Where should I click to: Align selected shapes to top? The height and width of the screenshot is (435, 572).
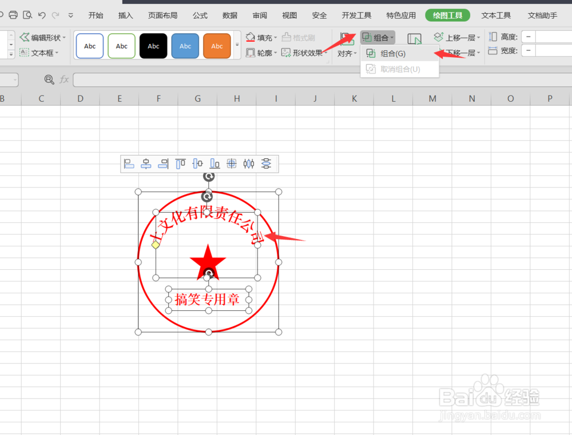pyautogui.click(x=180, y=163)
